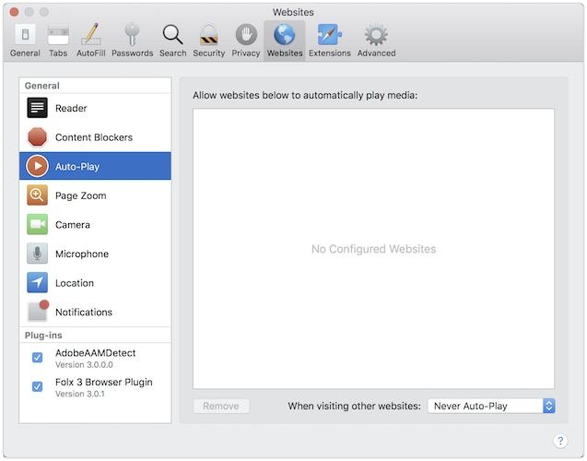Open the Security preferences pane
The height and width of the screenshot is (461, 587).
208,40
